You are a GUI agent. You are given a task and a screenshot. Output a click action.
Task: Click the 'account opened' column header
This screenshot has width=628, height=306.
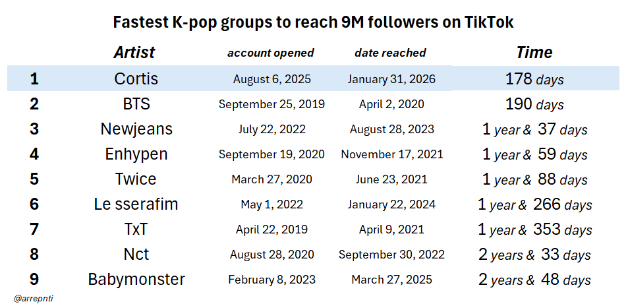pyautogui.click(x=271, y=53)
